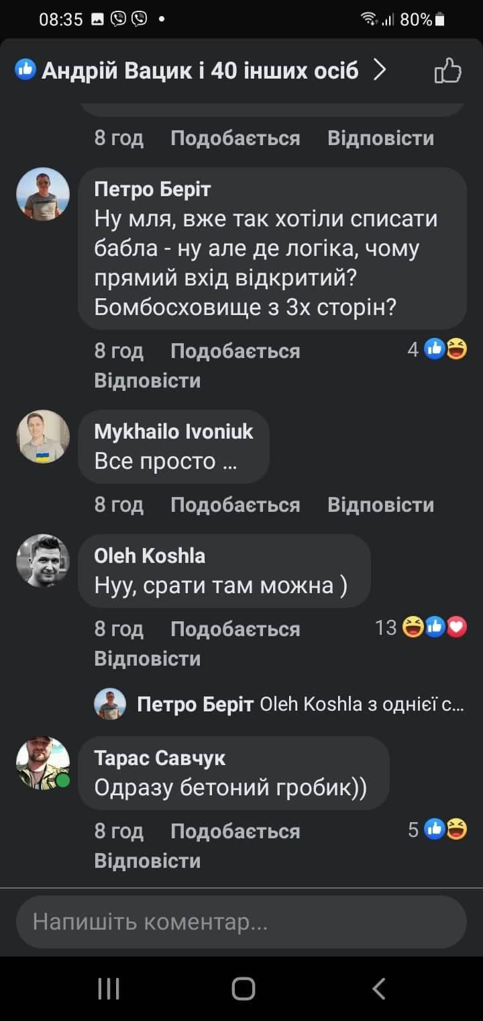Tap the write a comment input field
This screenshot has height=1021, width=483.
click(x=241, y=922)
